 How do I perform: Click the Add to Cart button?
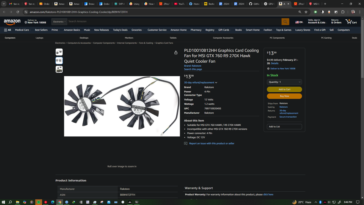[x=284, y=89]
